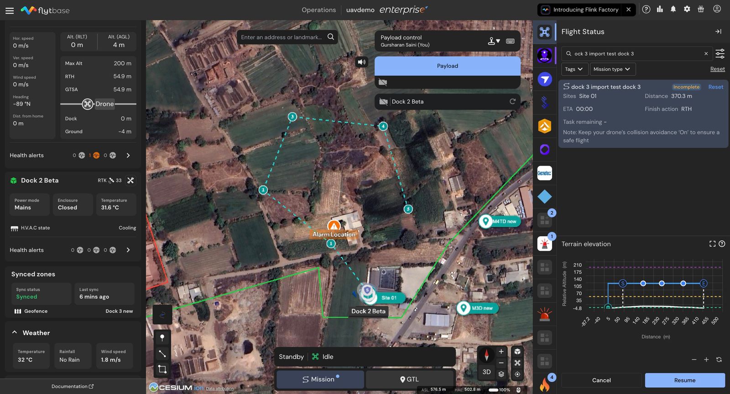Click the Reset filters link

717,69
